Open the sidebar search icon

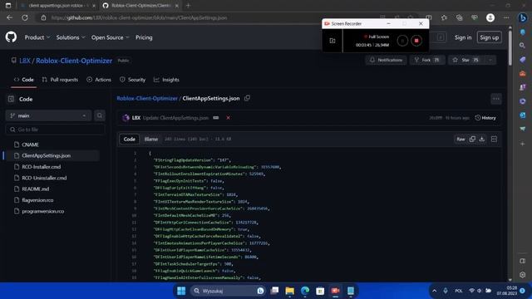tap(523, 46)
